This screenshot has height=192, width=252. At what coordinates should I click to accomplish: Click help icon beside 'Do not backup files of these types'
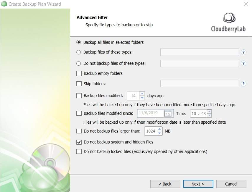(243, 63)
